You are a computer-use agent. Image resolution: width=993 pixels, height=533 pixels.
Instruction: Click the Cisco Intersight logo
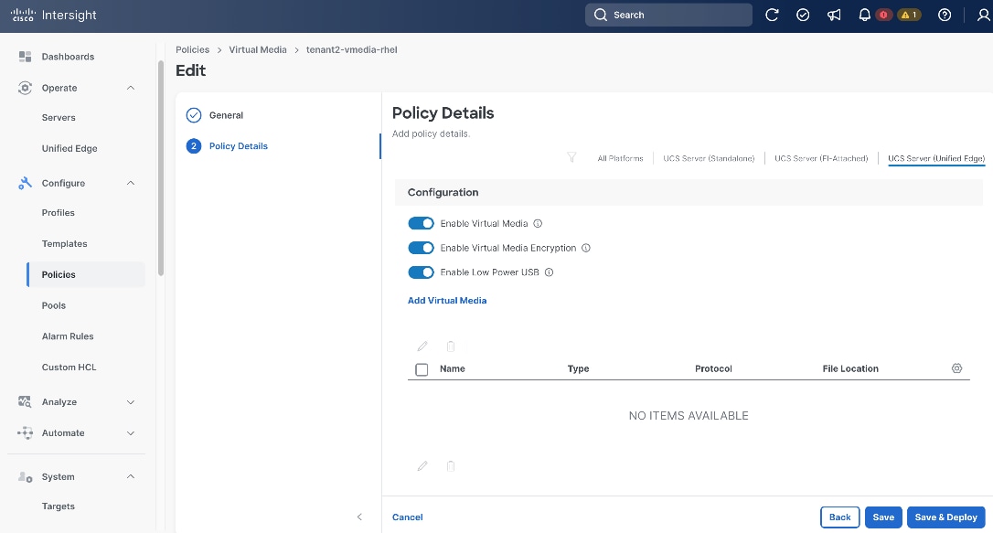point(54,15)
